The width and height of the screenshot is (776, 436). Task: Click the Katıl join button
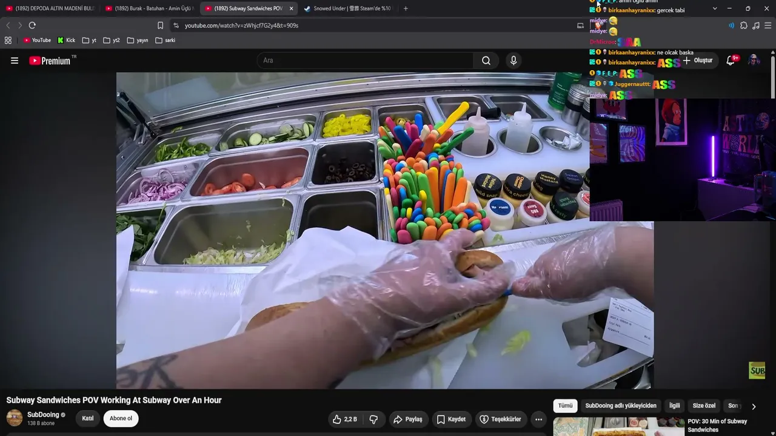click(88, 418)
